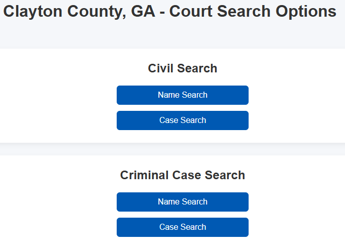The height and width of the screenshot is (245, 345).
Task: Search civil records by party name
Action: click(x=183, y=95)
